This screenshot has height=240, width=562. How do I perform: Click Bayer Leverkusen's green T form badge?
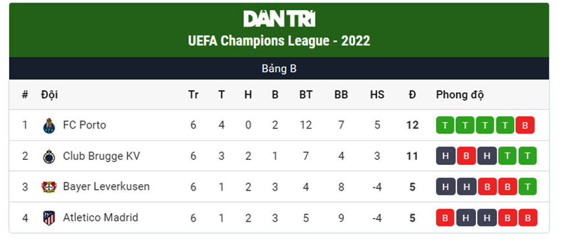click(527, 187)
